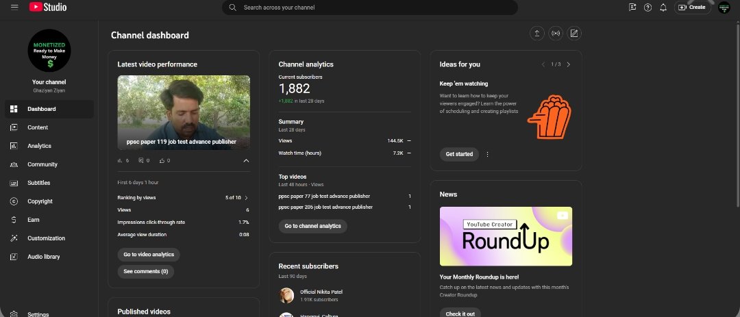
Task: Click the create post pencil icon
Action: (574, 34)
